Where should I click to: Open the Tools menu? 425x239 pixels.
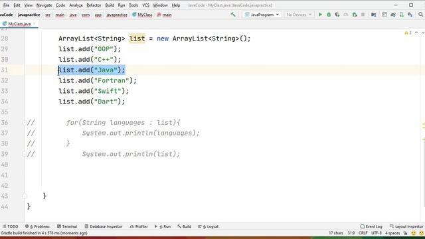pyautogui.click(x=133, y=5)
